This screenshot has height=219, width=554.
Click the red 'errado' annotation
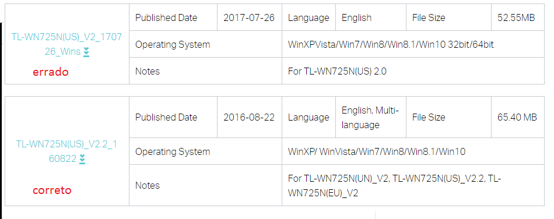[x=51, y=72]
